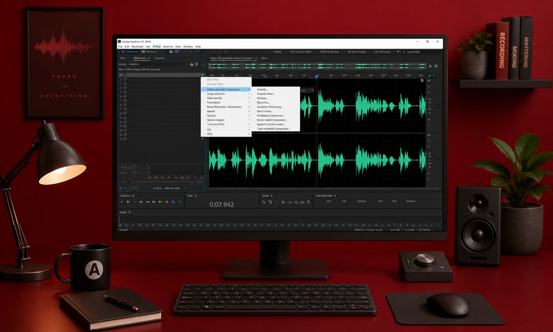
Task: Select the Default workspace
Action: pyautogui.click(x=277, y=52)
